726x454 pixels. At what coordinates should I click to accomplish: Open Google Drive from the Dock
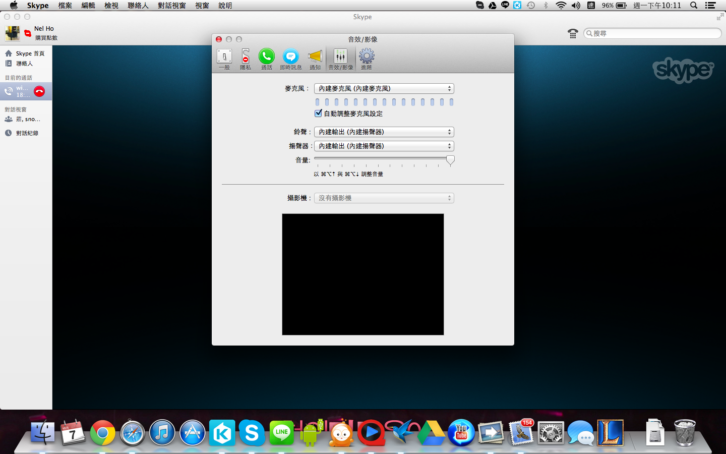pos(432,432)
